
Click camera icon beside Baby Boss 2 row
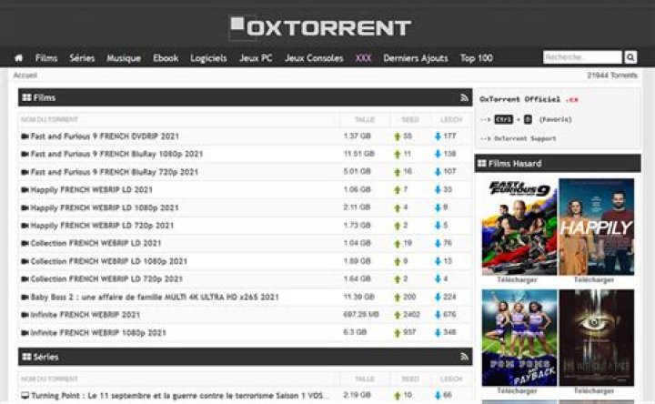25,297
